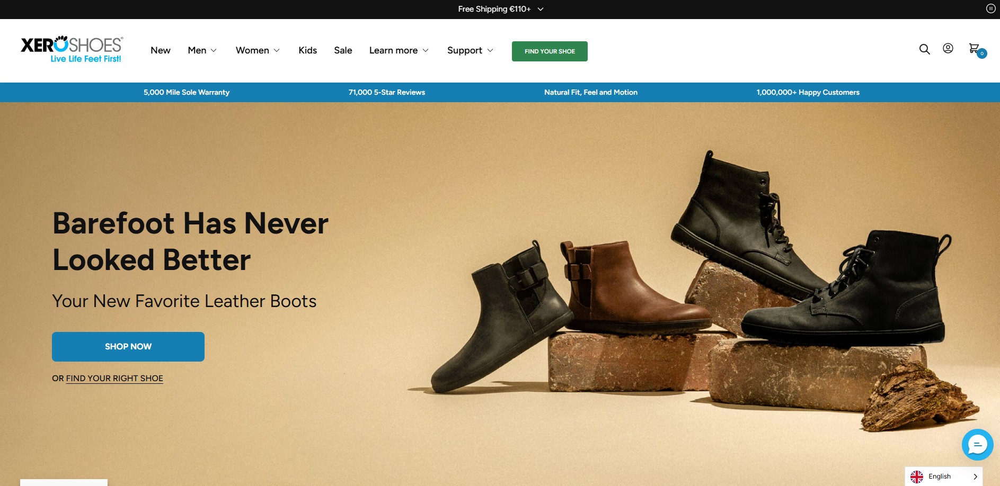
Task: Expand the Men navigation dropdown
Action: click(x=202, y=50)
